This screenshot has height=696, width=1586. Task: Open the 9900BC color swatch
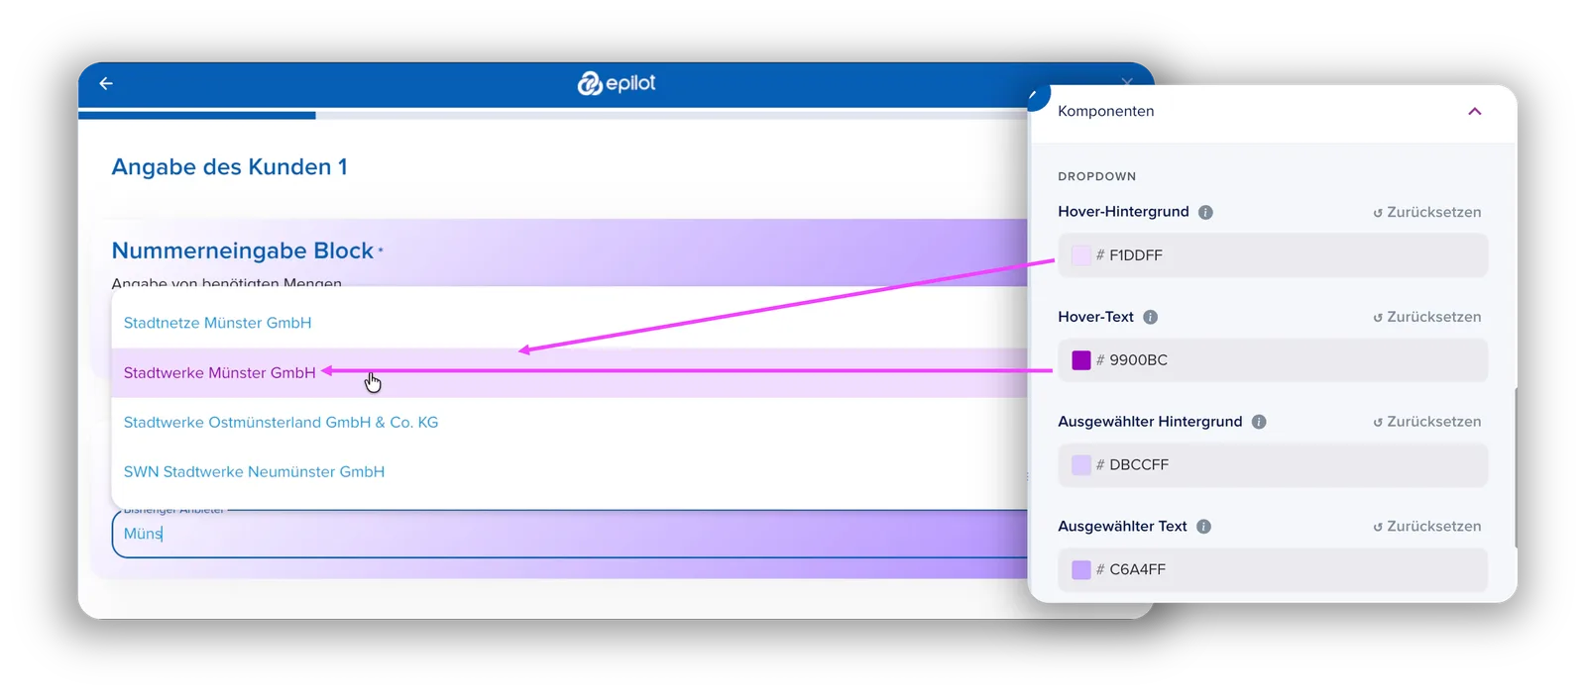click(1081, 360)
